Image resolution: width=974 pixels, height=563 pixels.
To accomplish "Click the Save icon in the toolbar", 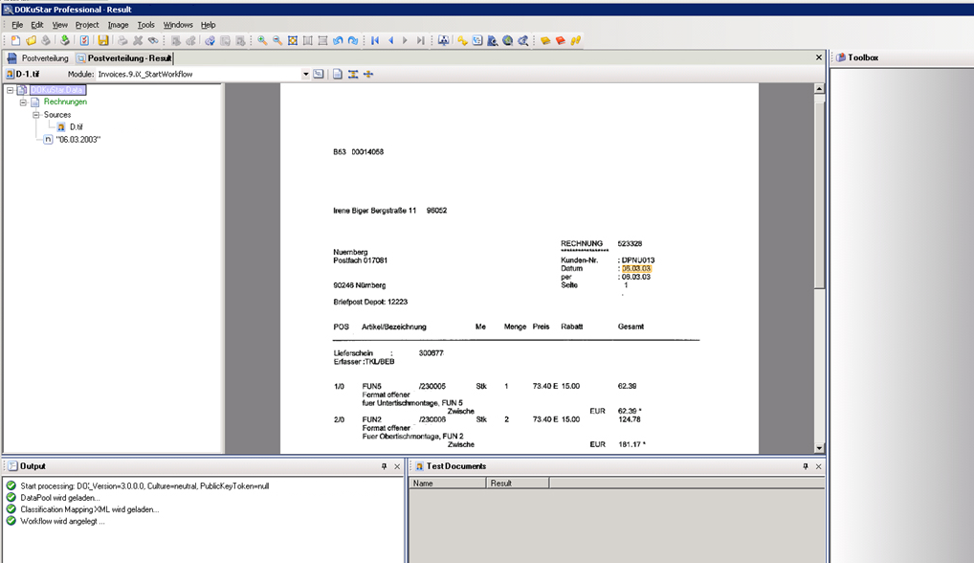I will pos(103,40).
